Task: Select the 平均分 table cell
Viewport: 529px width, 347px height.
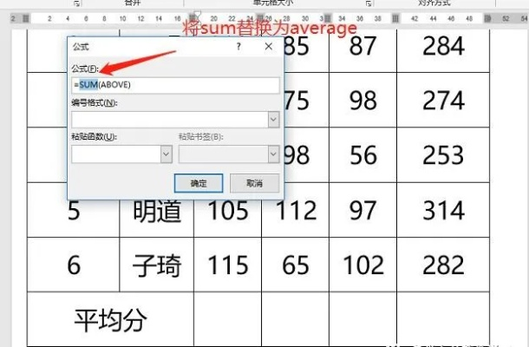Action: click(110, 319)
